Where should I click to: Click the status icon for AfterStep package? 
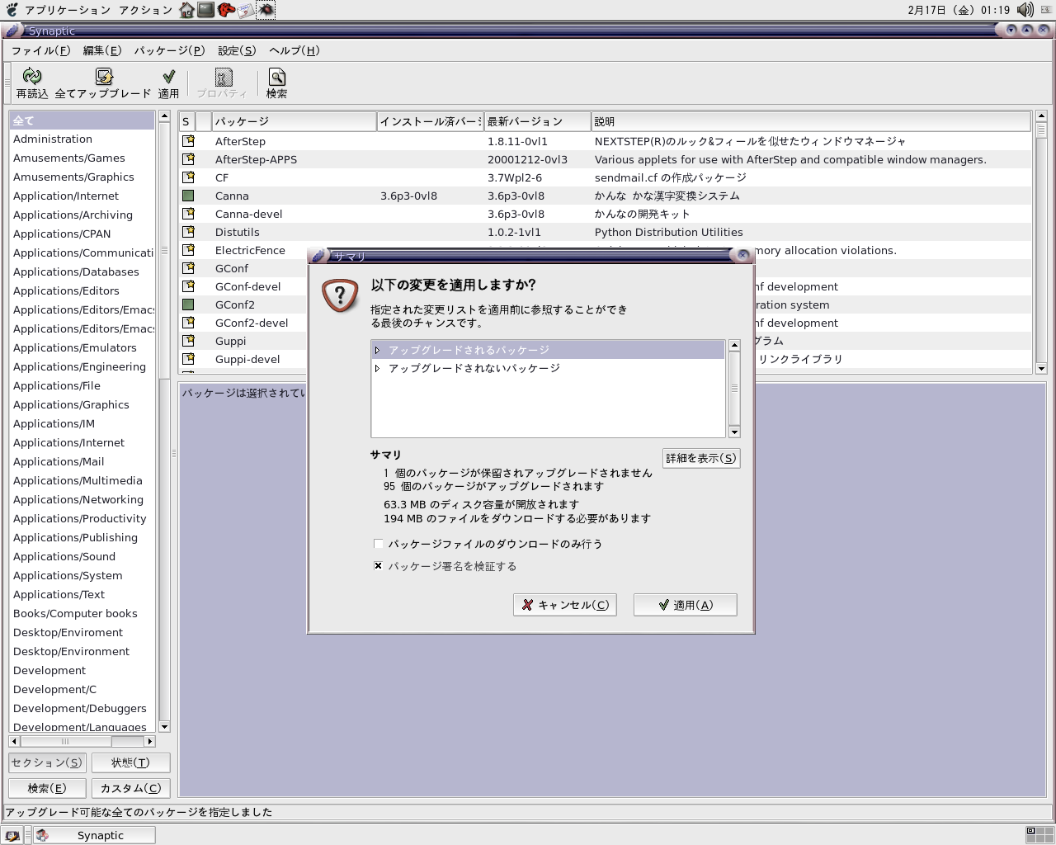[x=188, y=141]
